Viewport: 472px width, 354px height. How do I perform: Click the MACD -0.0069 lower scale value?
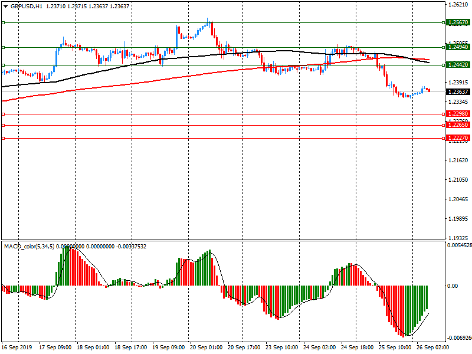(x=460, y=338)
